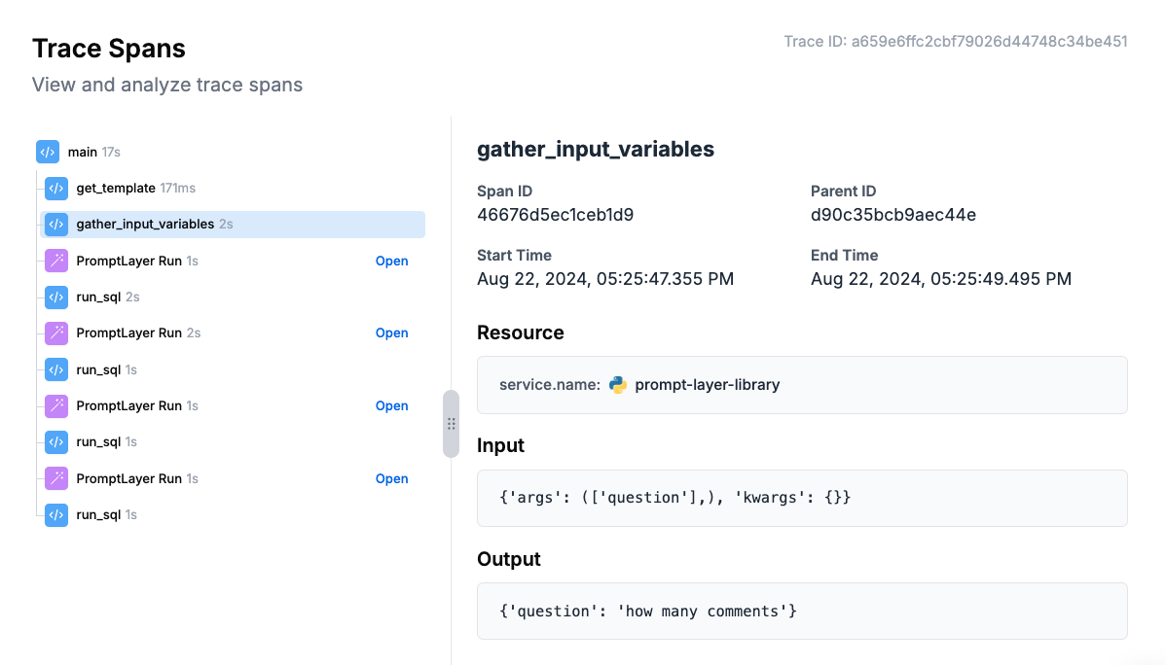Select the run_sql 2s span
Image resolution: width=1166 pixels, height=665 pixels.
click(x=233, y=297)
